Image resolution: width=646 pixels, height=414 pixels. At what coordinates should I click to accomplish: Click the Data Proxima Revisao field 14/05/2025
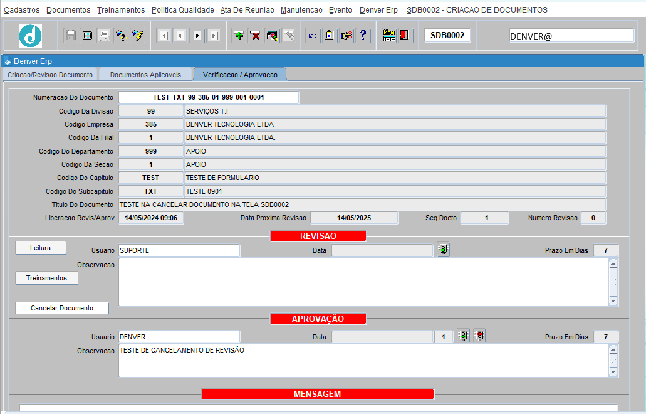point(354,218)
